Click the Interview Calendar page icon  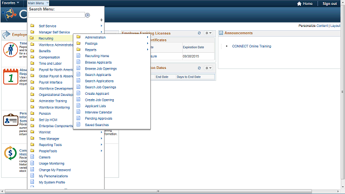click(x=78, y=112)
